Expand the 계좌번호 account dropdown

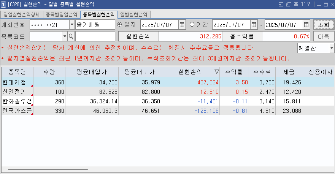click(x=72, y=25)
